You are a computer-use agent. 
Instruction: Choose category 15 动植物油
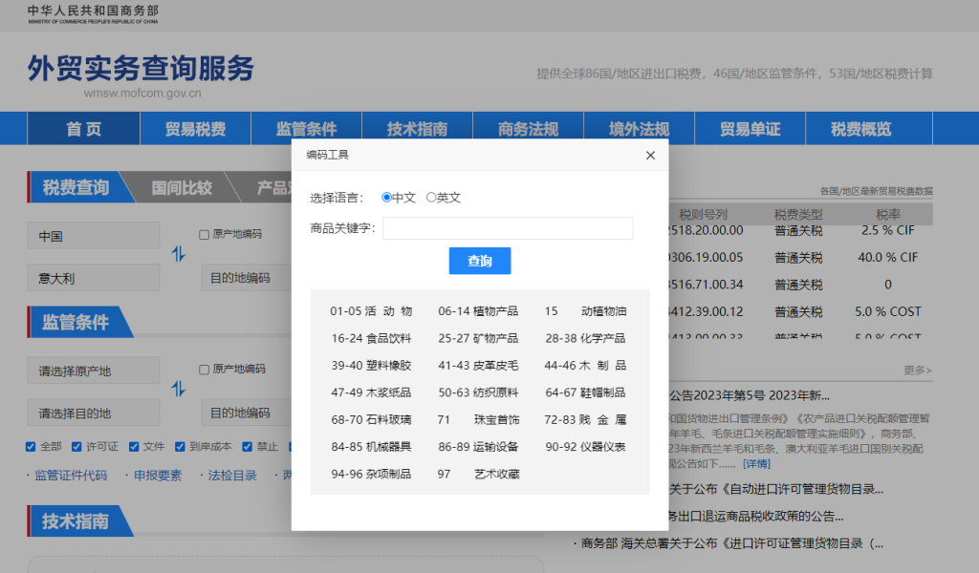tap(585, 311)
